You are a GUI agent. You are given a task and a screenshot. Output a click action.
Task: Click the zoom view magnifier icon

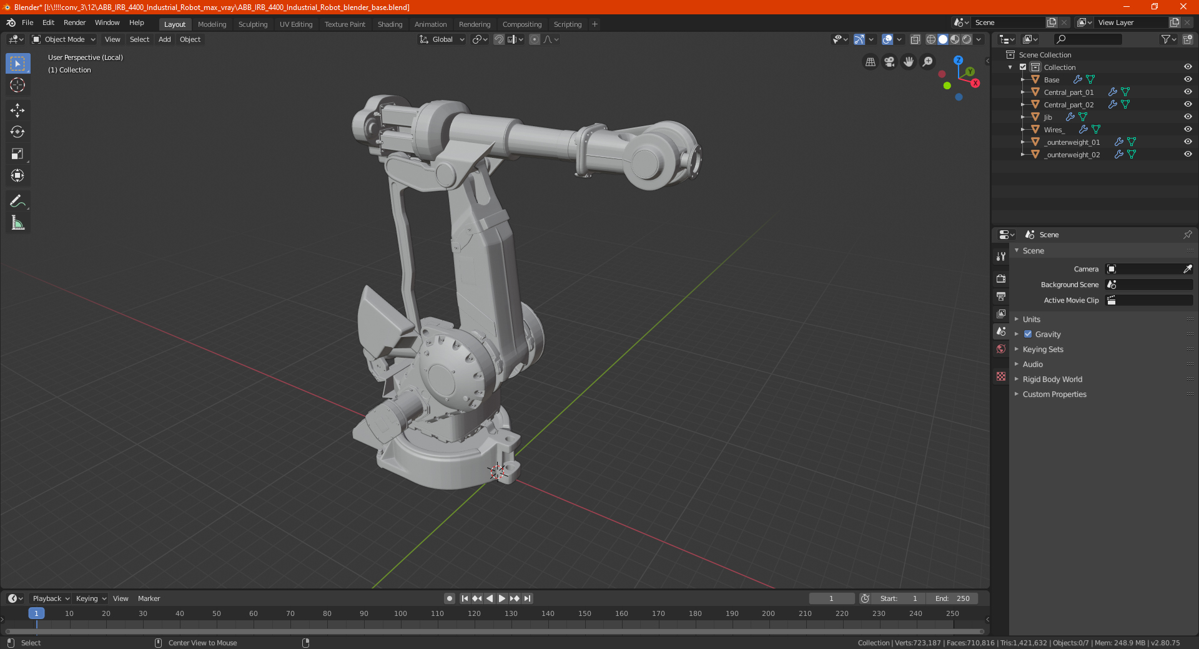pyautogui.click(x=928, y=62)
